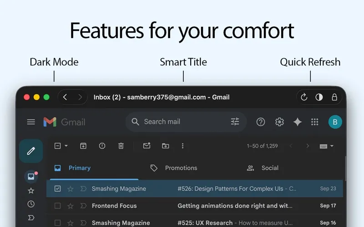Image resolution: width=364 pixels, height=227 pixels.
Task: Click the Frontend Focus sender name
Action: point(114,206)
